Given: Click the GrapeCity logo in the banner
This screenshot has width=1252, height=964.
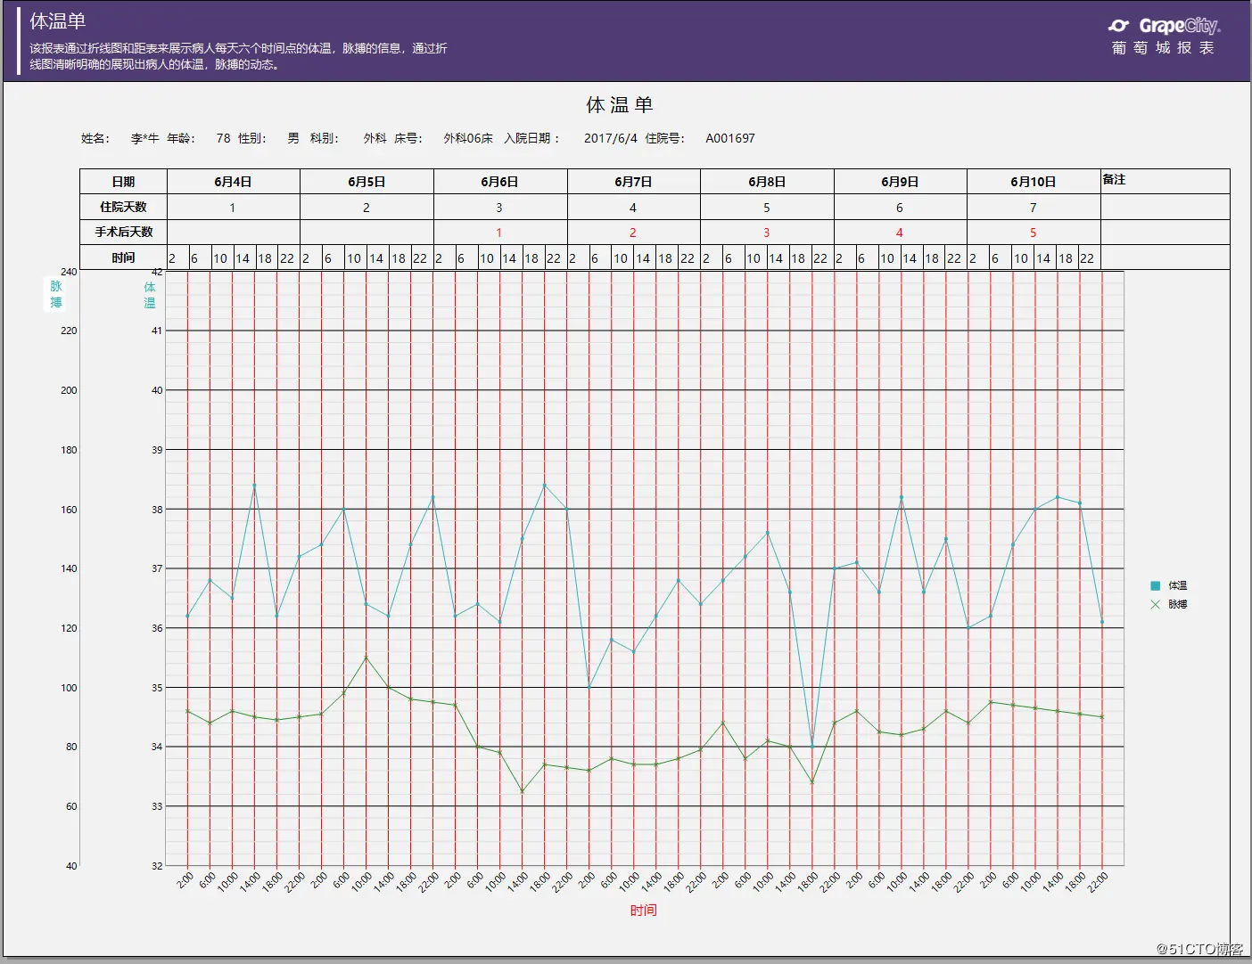Looking at the screenshot, I should 1164,26.
